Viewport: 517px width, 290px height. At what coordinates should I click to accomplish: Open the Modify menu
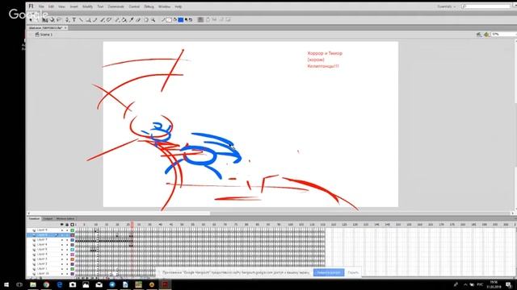pos(87,6)
